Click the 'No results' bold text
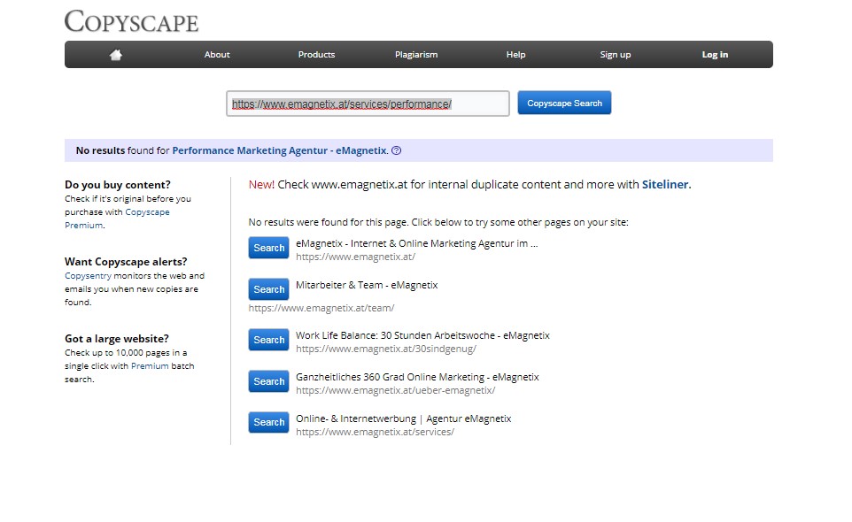 pyautogui.click(x=101, y=150)
